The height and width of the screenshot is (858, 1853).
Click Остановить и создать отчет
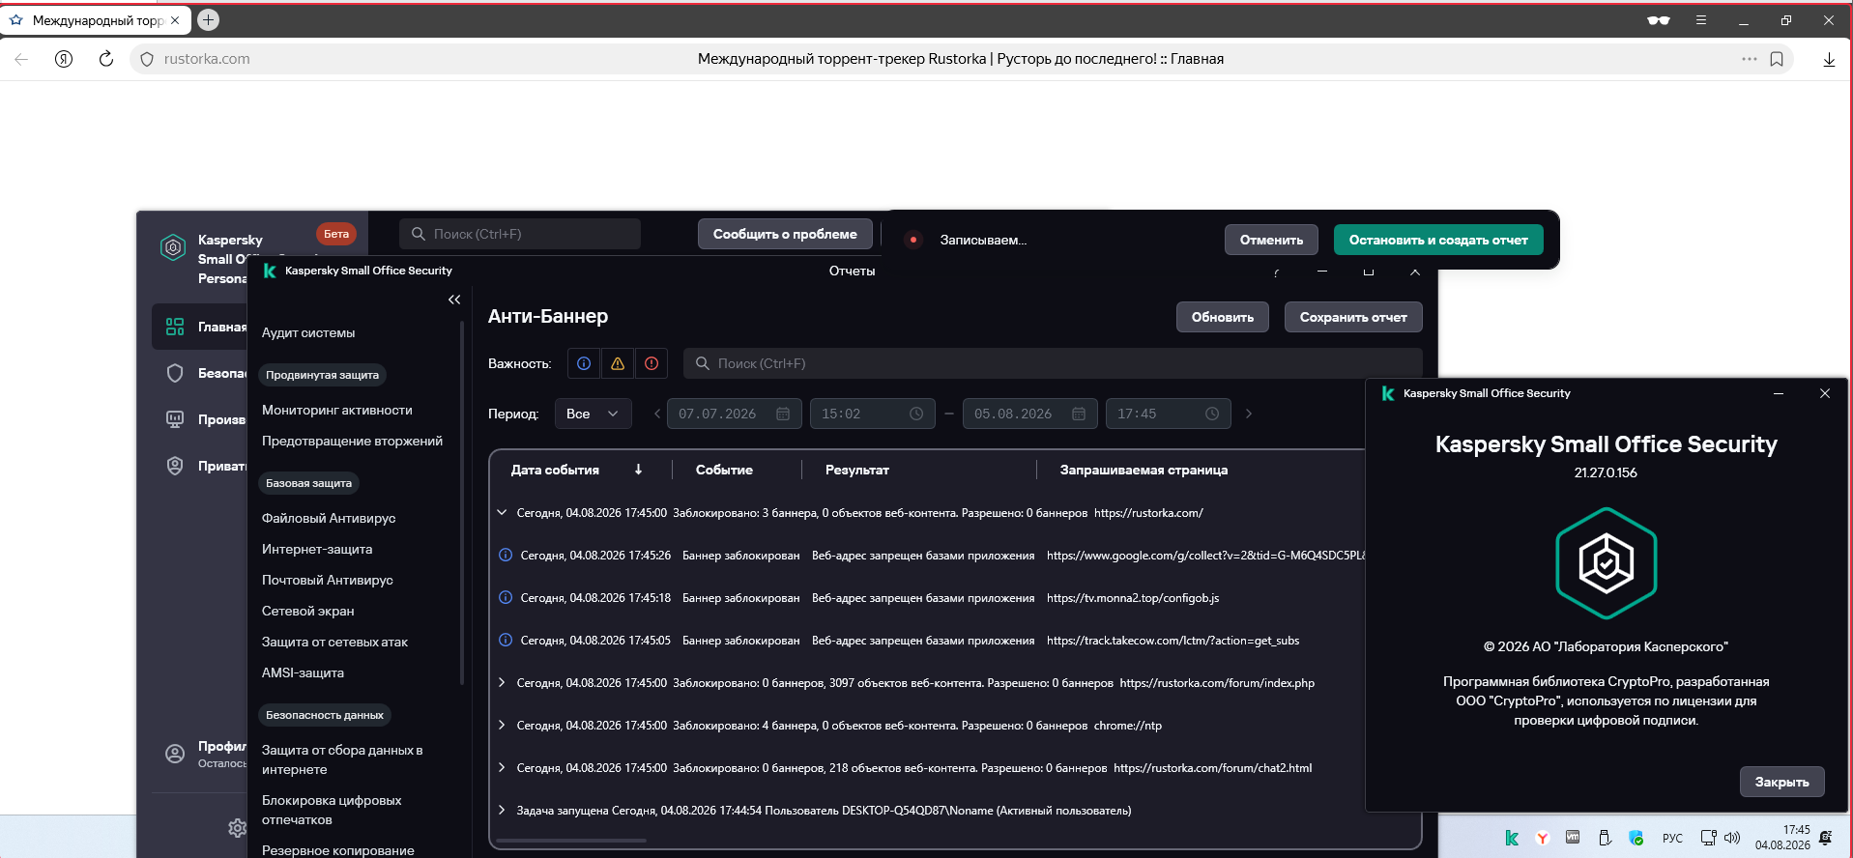[1438, 240]
